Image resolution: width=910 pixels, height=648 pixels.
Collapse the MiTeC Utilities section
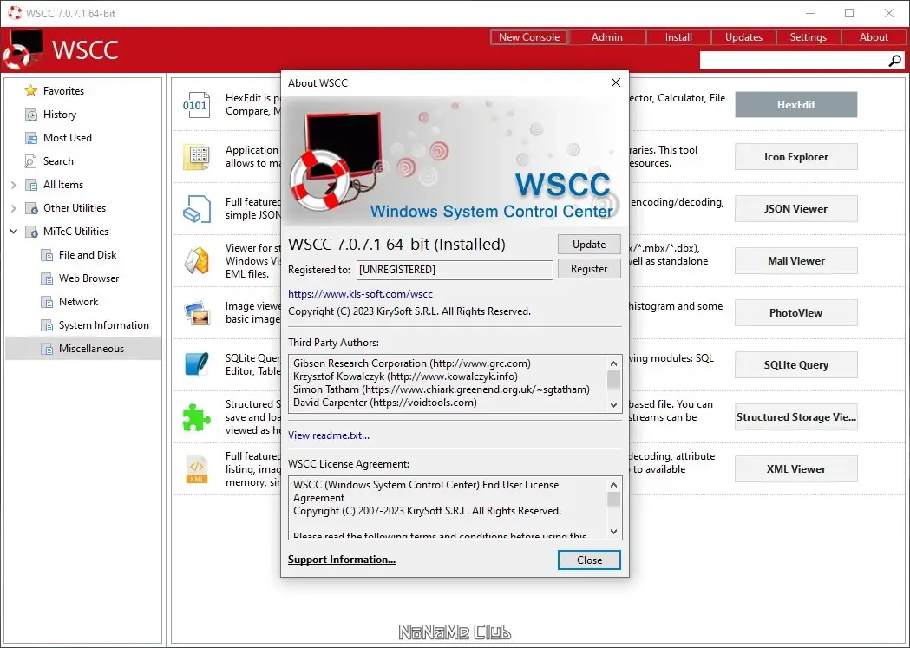(14, 231)
